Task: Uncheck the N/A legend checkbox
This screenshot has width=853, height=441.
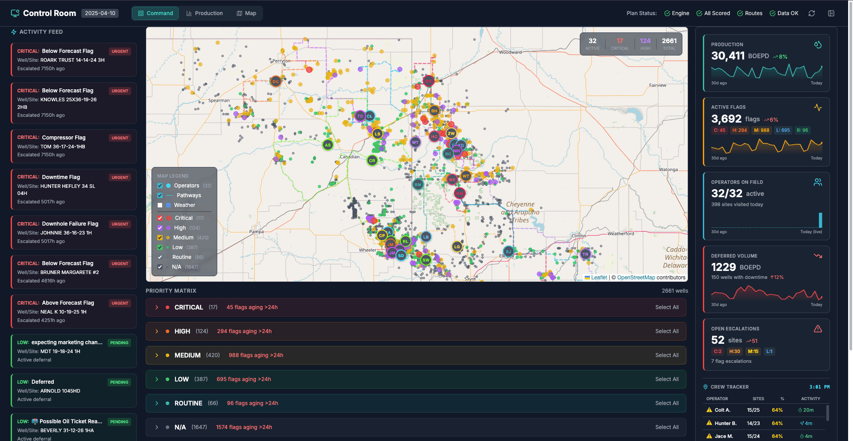Action: (160, 267)
